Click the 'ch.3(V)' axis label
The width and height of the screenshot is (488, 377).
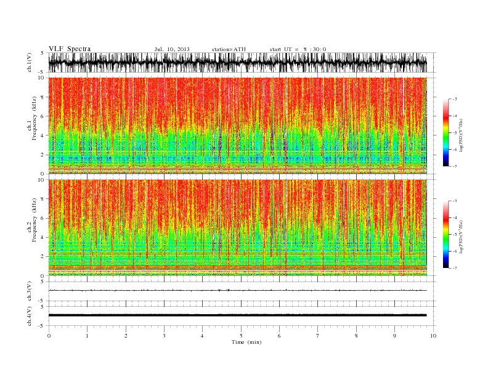[x=30, y=291]
